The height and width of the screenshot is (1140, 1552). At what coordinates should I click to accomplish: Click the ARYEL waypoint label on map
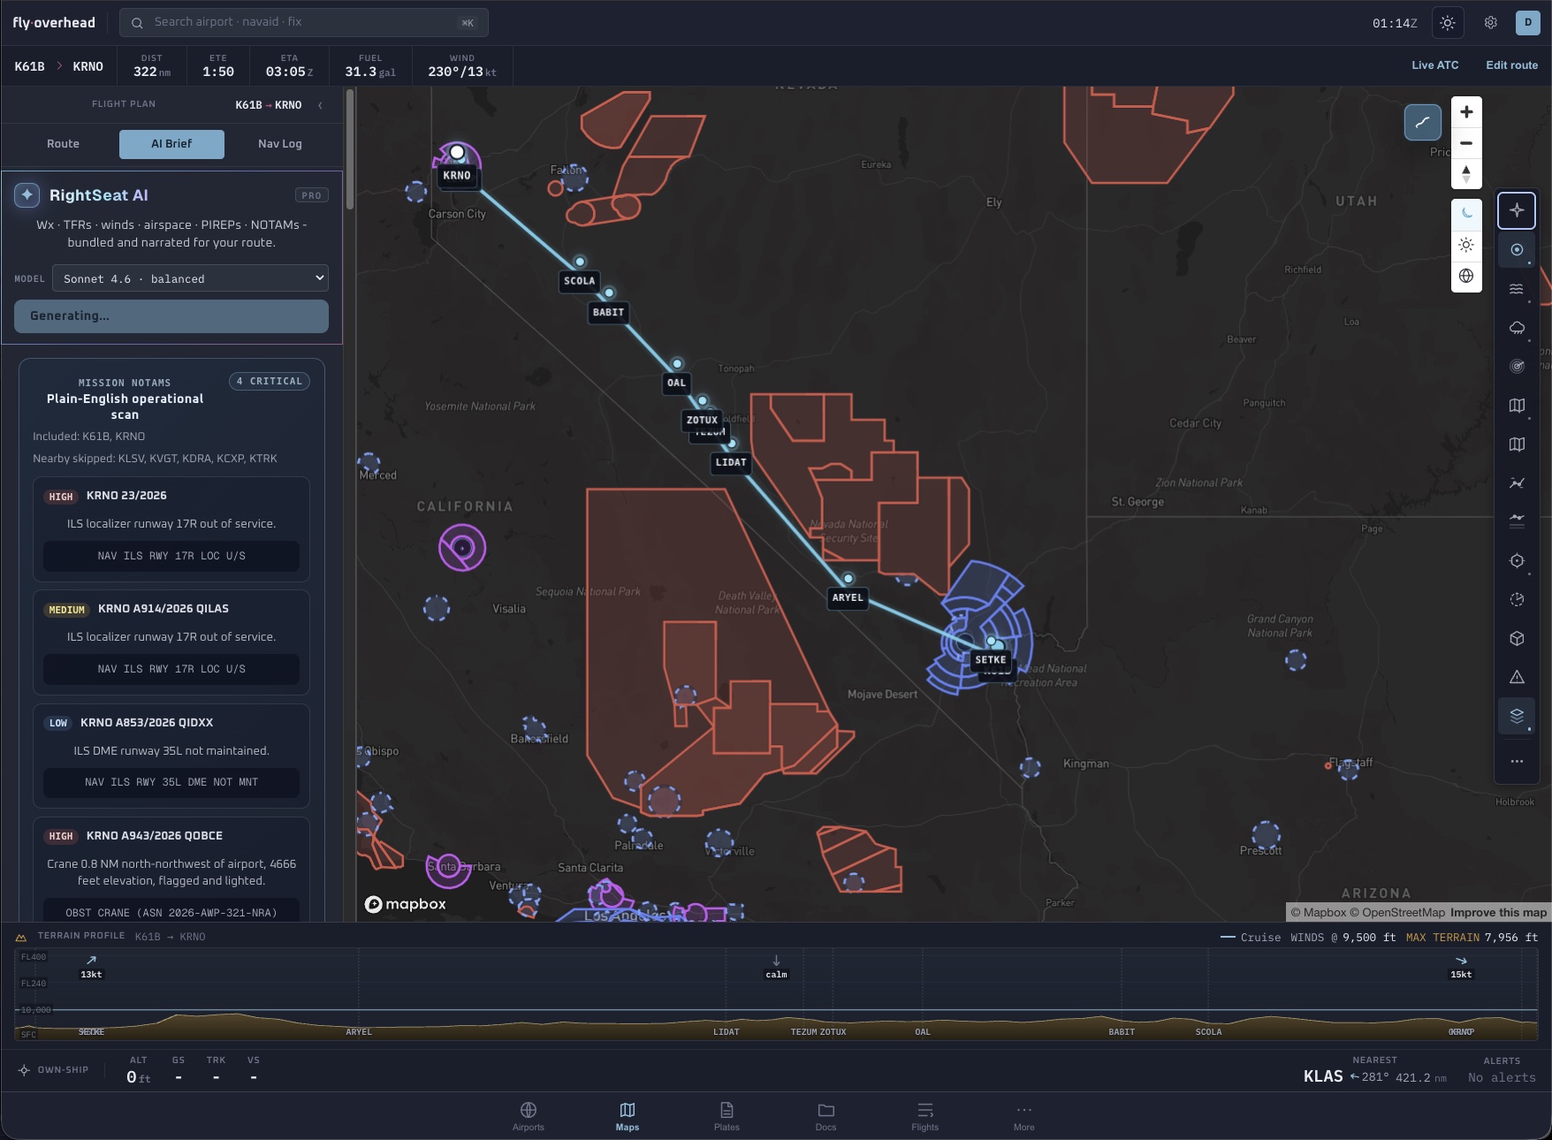click(x=848, y=597)
